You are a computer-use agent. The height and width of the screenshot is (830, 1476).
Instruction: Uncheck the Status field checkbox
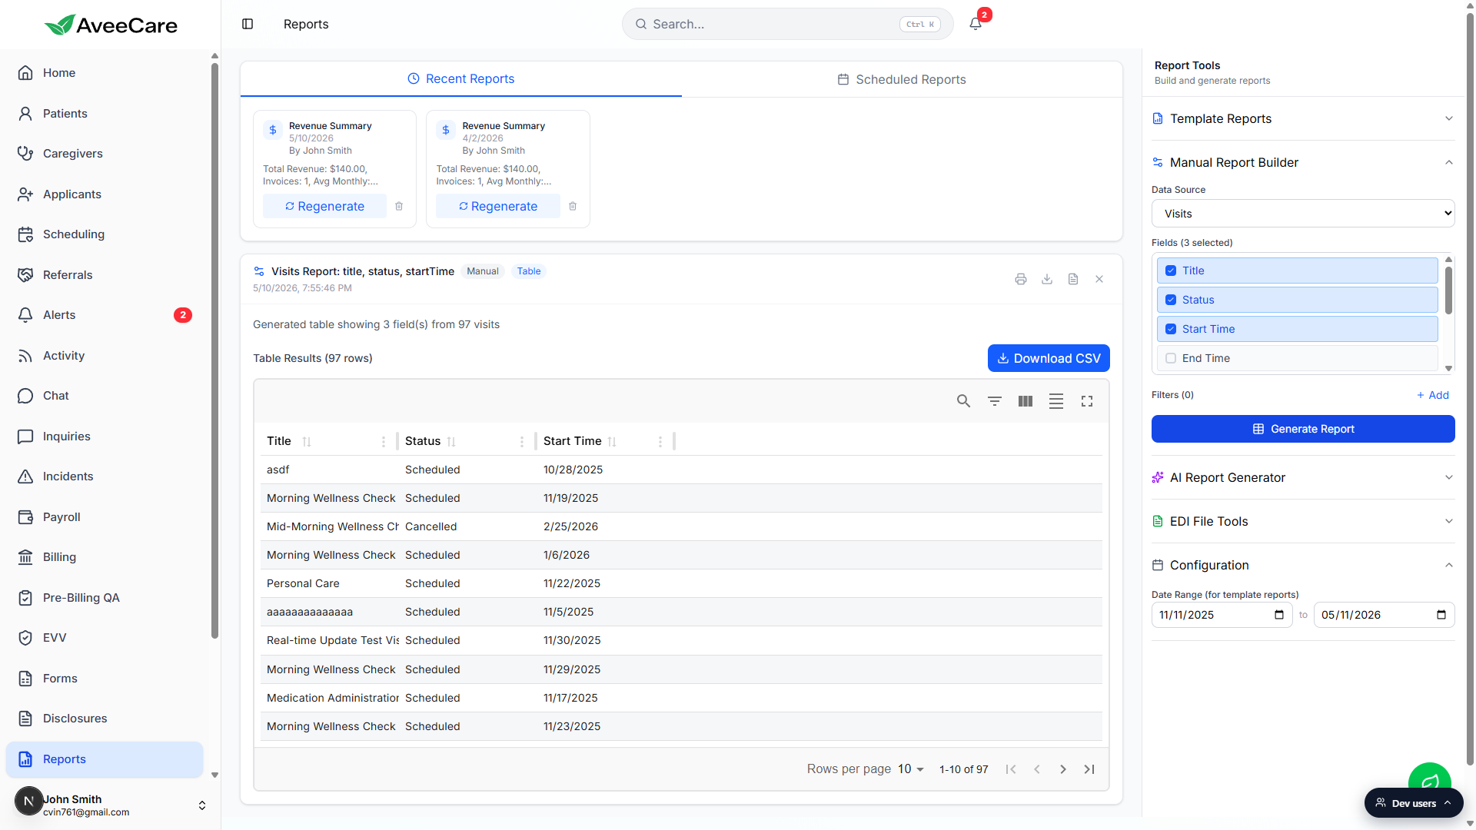(1171, 300)
